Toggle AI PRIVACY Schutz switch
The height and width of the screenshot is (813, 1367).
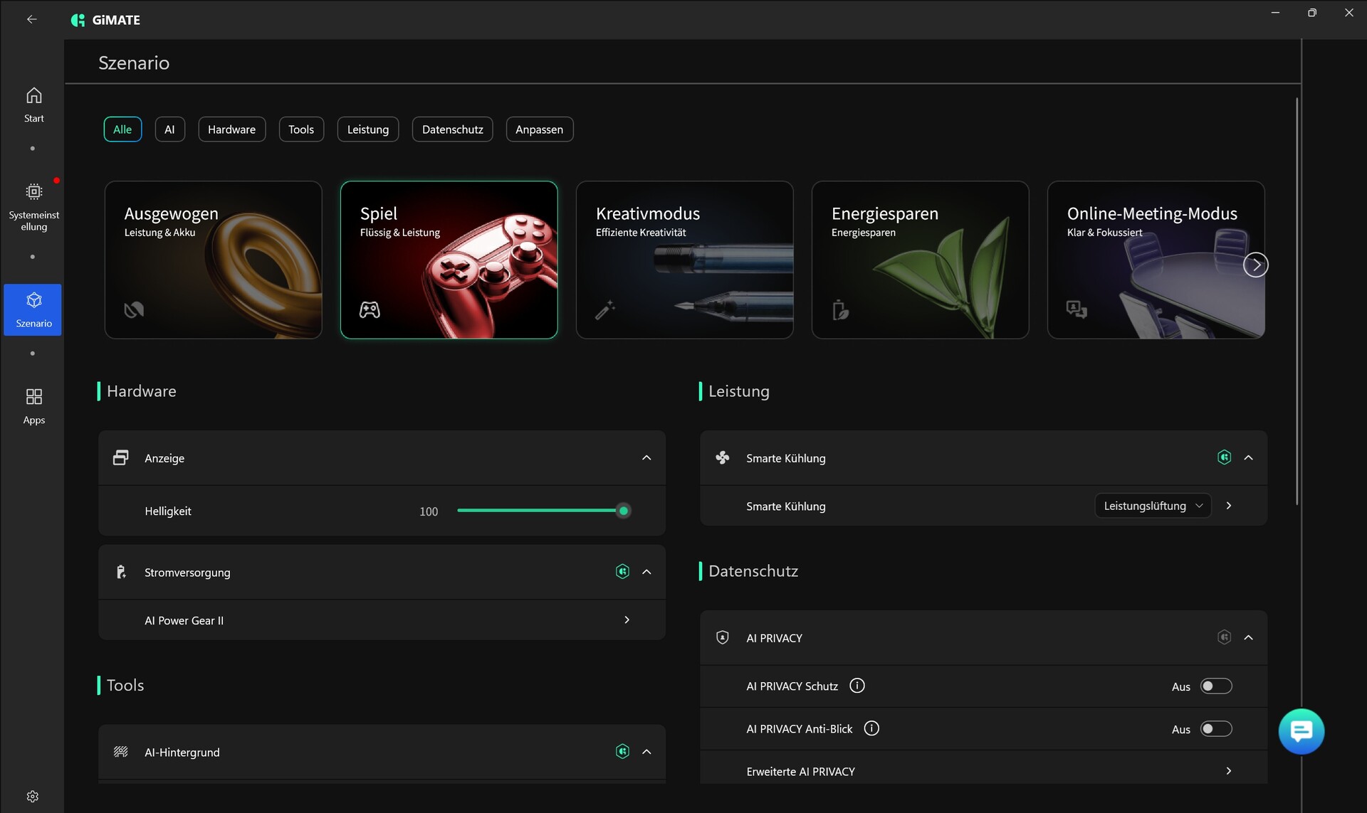(1215, 686)
